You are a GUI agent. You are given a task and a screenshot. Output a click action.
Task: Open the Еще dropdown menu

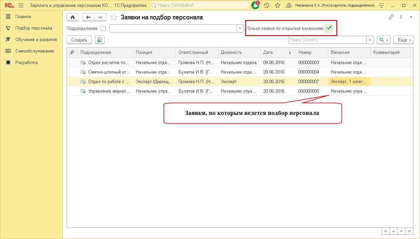point(403,40)
